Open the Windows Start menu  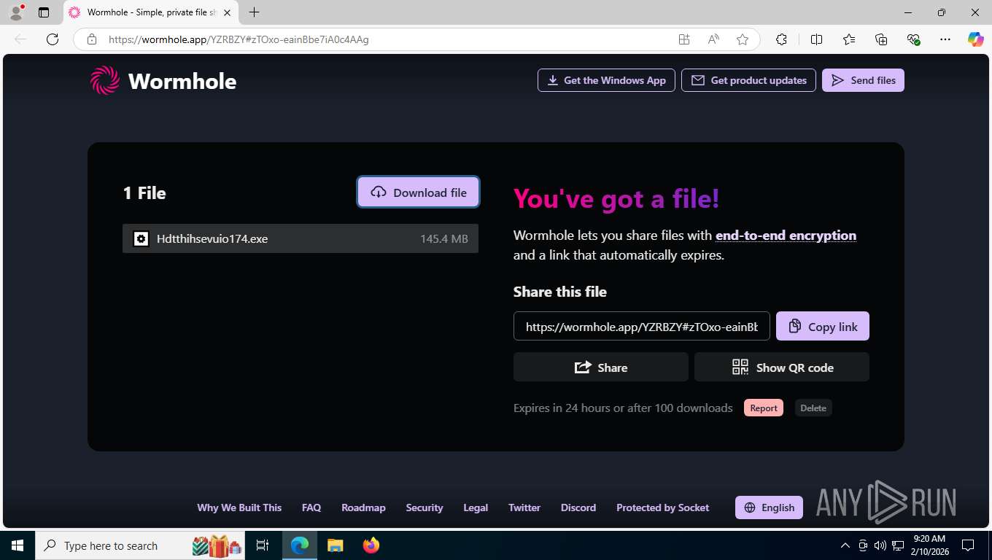pos(18,545)
